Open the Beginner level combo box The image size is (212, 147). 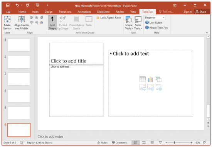(155, 18)
